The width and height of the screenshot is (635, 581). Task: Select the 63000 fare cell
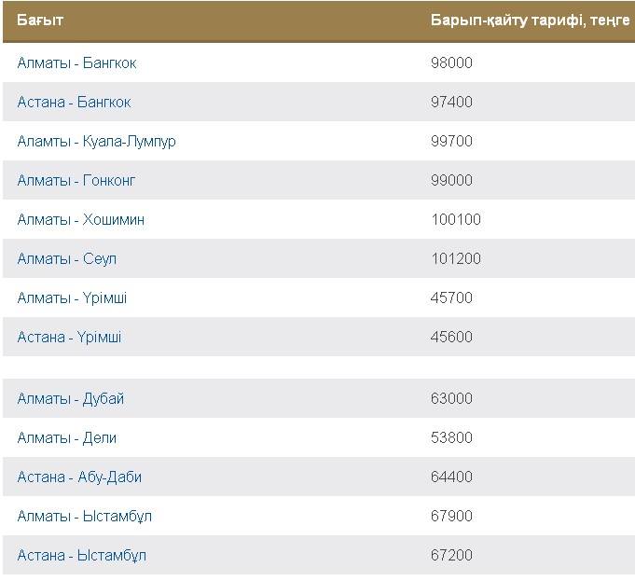point(451,399)
